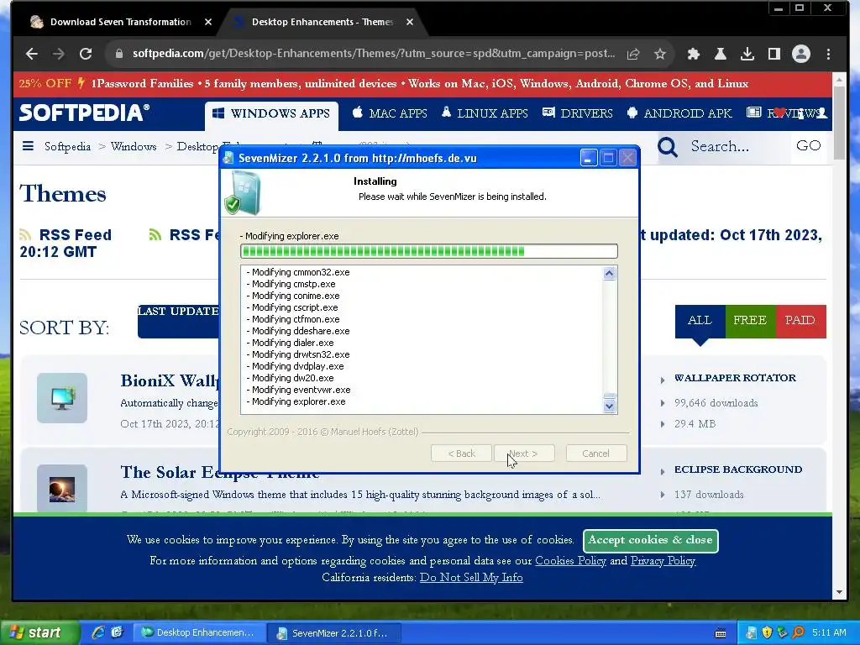Image resolution: width=860 pixels, height=645 pixels.
Task: Click Accept cookies & close button
Action: pyautogui.click(x=651, y=540)
